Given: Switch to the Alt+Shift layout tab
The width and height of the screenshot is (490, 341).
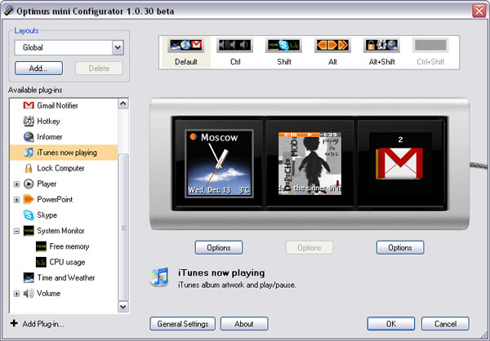Looking at the screenshot, I should click(x=381, y=51).
